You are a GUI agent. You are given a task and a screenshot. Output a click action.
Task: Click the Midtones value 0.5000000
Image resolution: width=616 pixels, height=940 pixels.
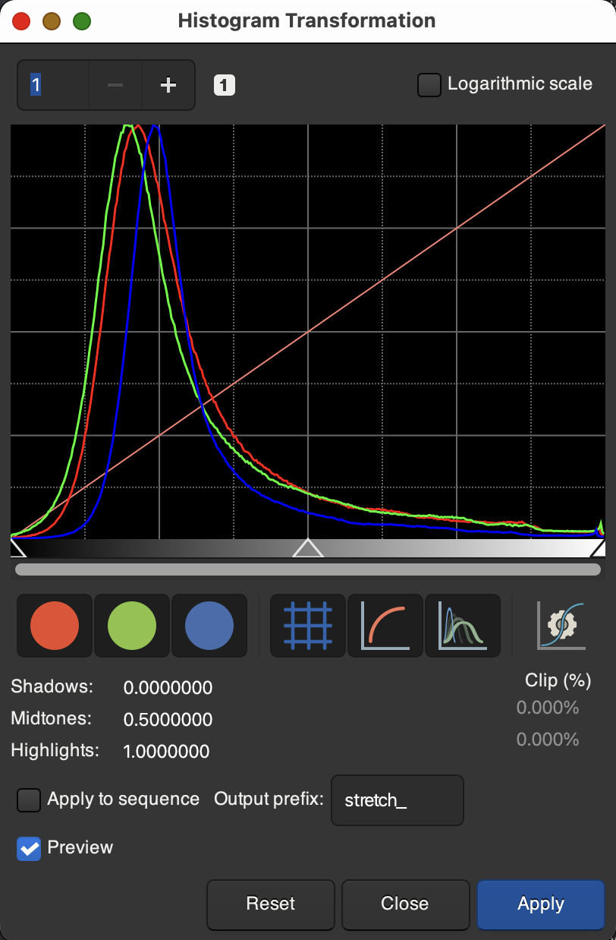168,720
